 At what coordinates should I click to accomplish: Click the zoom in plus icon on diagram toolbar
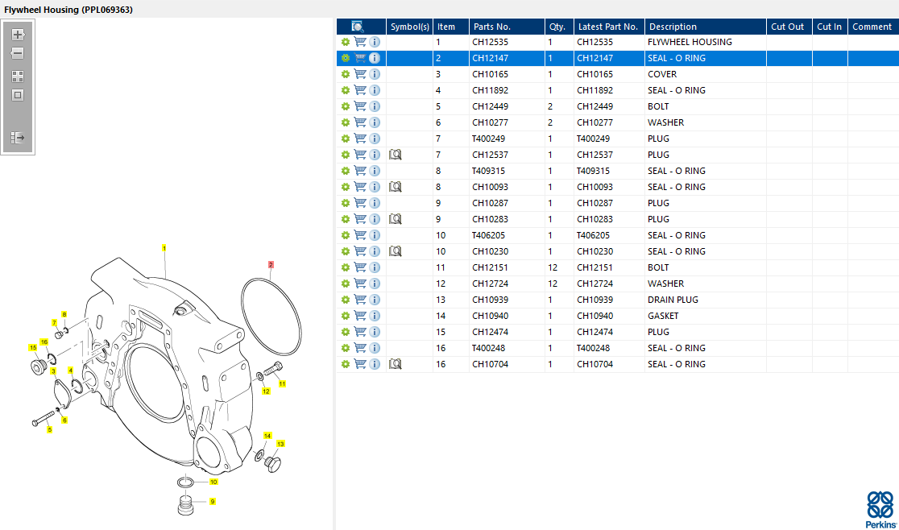(x=18, y=35)
